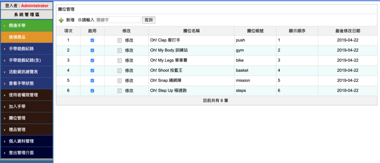Click edit document icon for Oh! My Legs row
This screenshot has height=163, width=380.
pos(119,61)
